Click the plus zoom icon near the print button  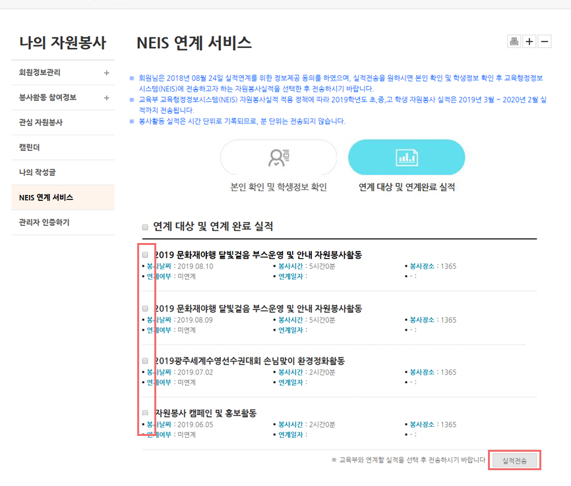pyautogui.click(x=529, y=41)
